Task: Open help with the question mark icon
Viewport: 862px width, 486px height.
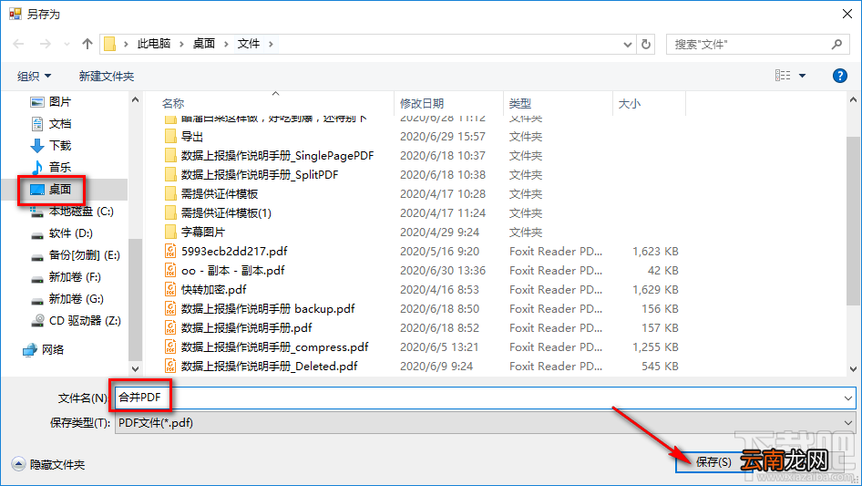Action: (x=840, y=76)
